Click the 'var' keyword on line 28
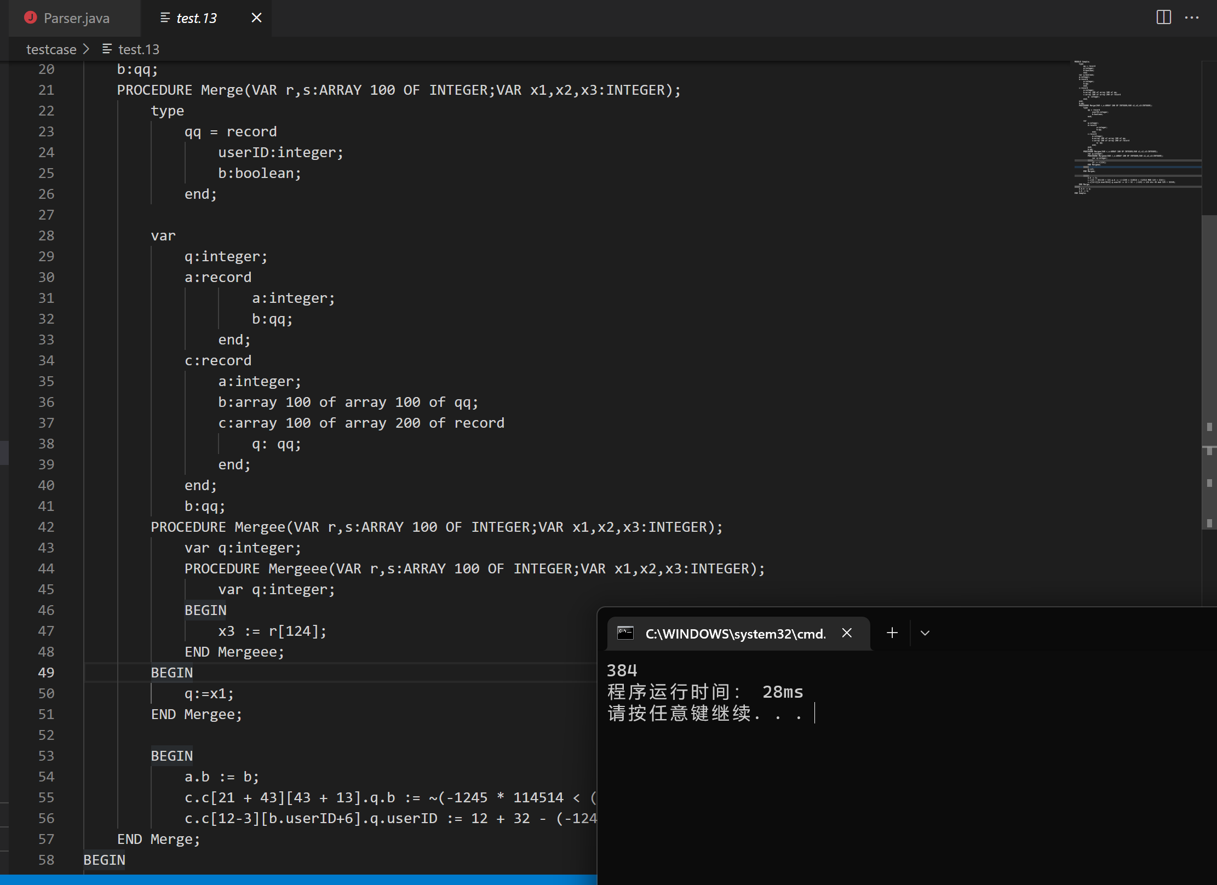 click(x=163, y=235)
